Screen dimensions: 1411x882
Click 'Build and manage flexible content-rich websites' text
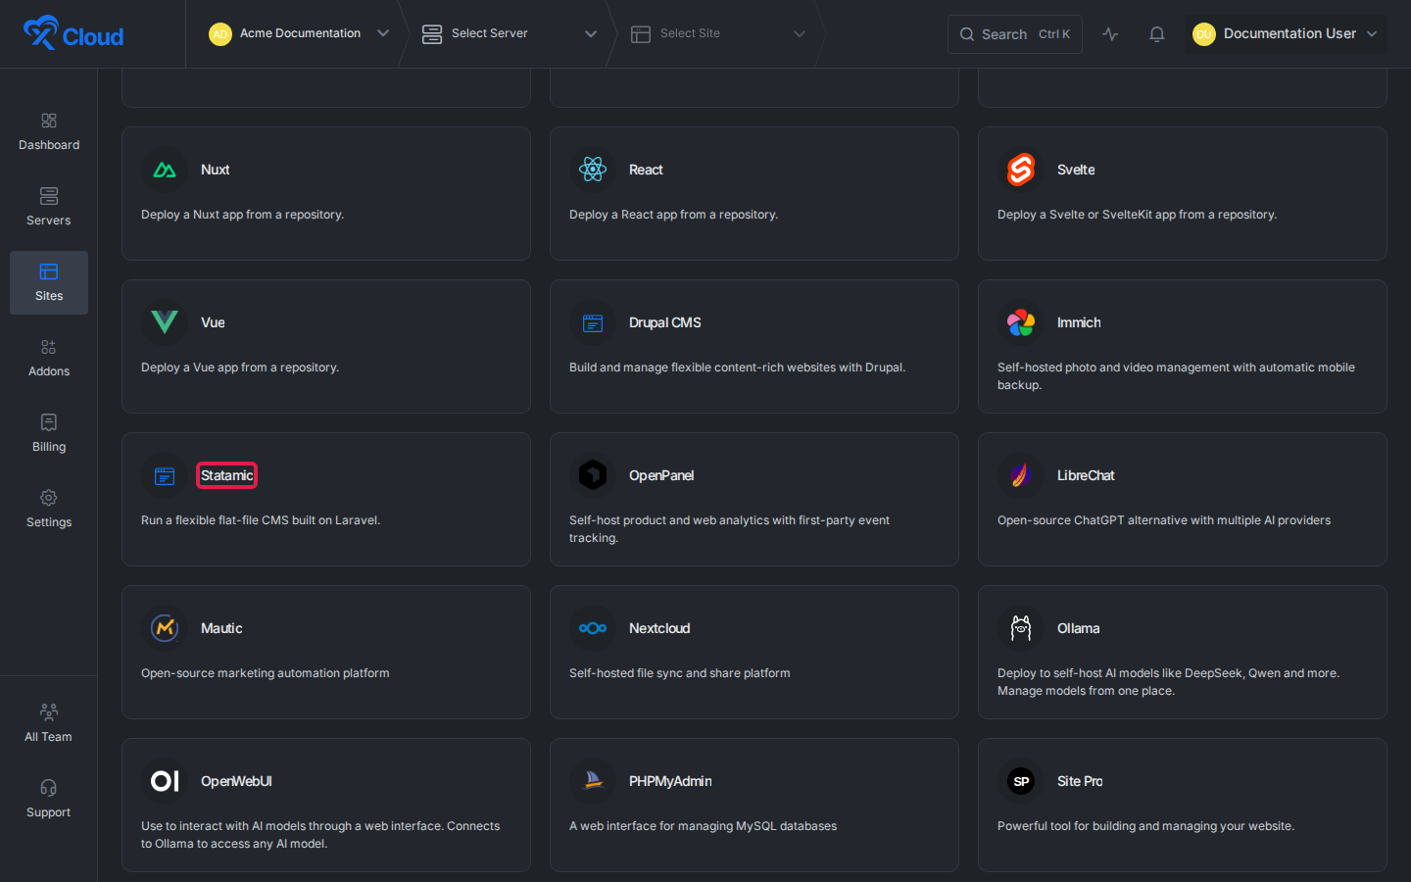pyautogui.click(x=737, y=367)
